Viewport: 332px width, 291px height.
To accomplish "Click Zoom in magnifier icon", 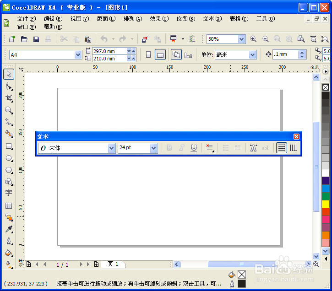I will (x=253, y=39).
